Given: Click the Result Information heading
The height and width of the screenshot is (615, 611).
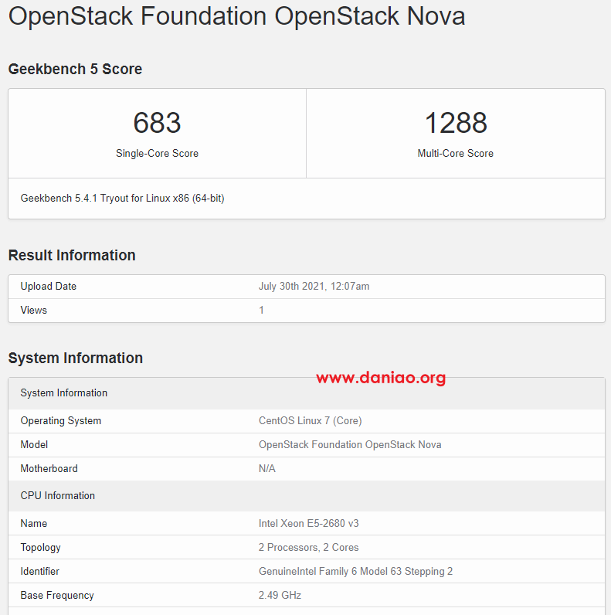Looking at the screenshot, I should point(72,255).
